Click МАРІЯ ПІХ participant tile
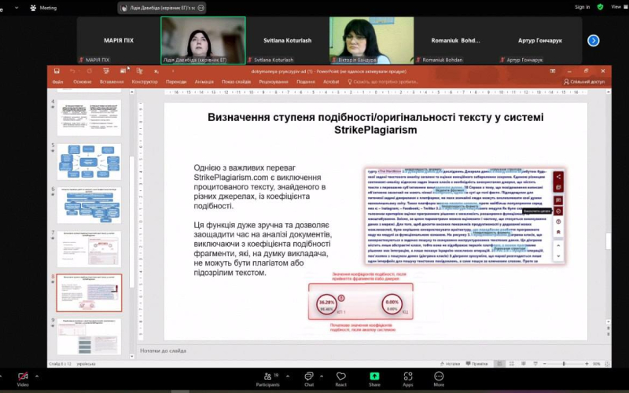 pos(119,40)
